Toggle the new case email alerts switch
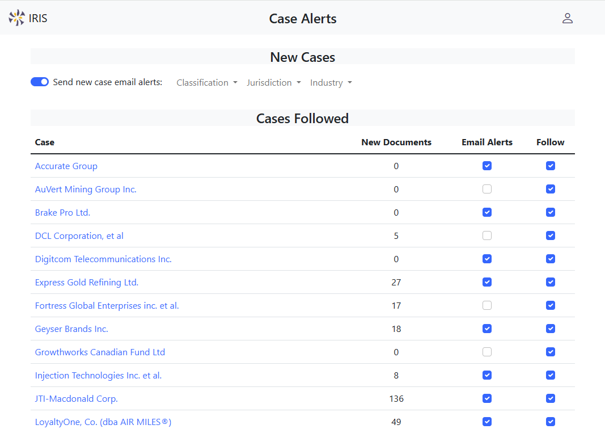The height and width of the screenshot is (429, 605). point(40,82)
